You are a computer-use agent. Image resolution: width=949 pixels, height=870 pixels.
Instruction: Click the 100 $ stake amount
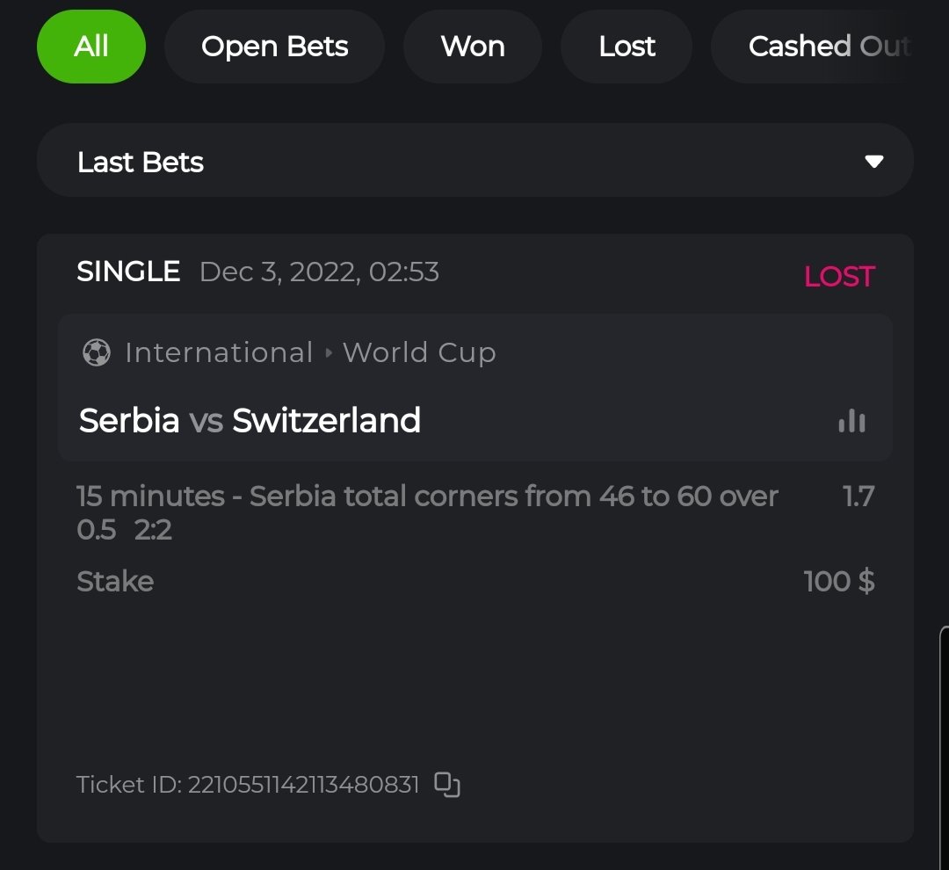839,582
